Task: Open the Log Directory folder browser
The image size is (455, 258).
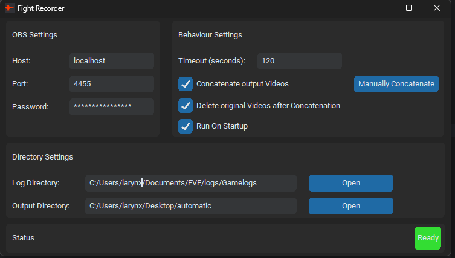Action: (x=351, y=183)
